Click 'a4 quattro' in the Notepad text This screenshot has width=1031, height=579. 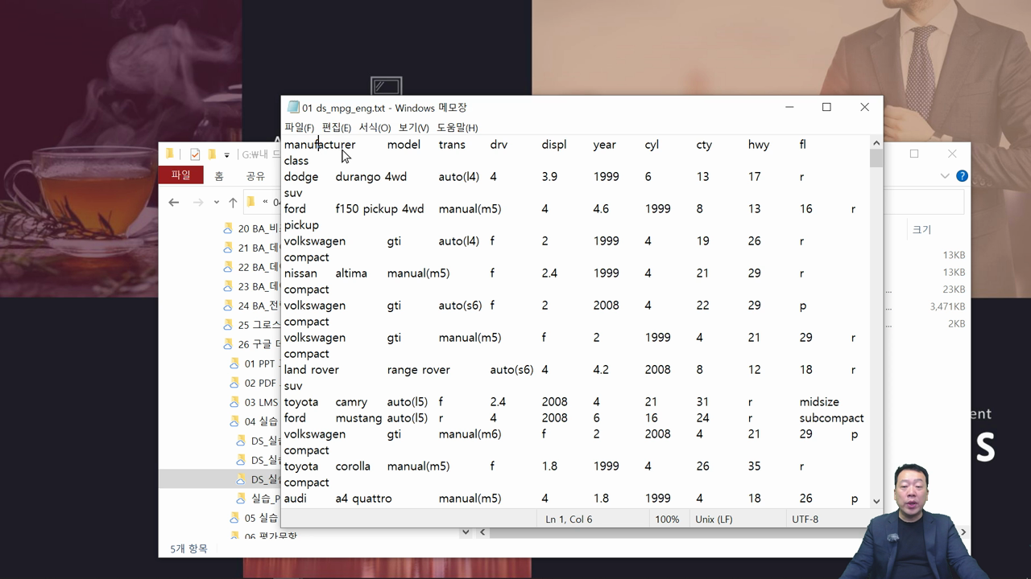tap(363, 499)
